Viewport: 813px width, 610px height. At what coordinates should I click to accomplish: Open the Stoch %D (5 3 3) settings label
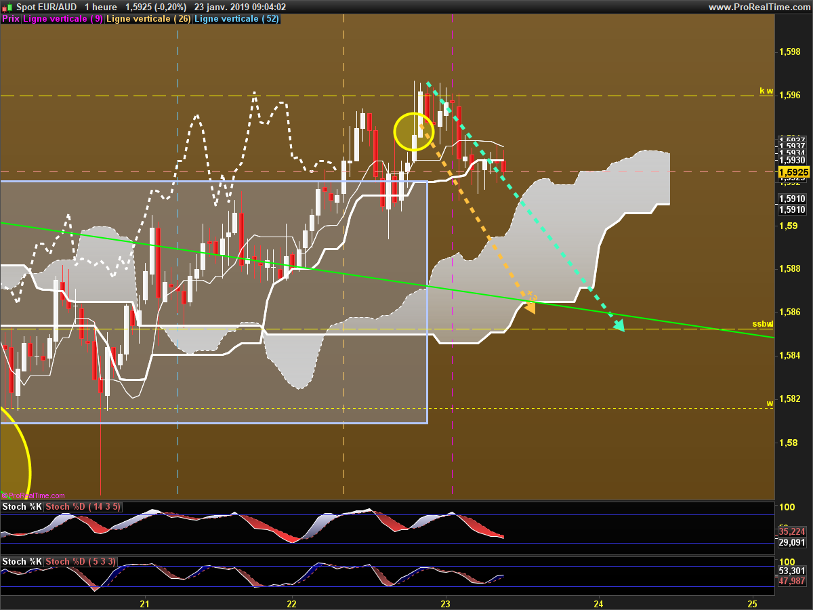81,561
